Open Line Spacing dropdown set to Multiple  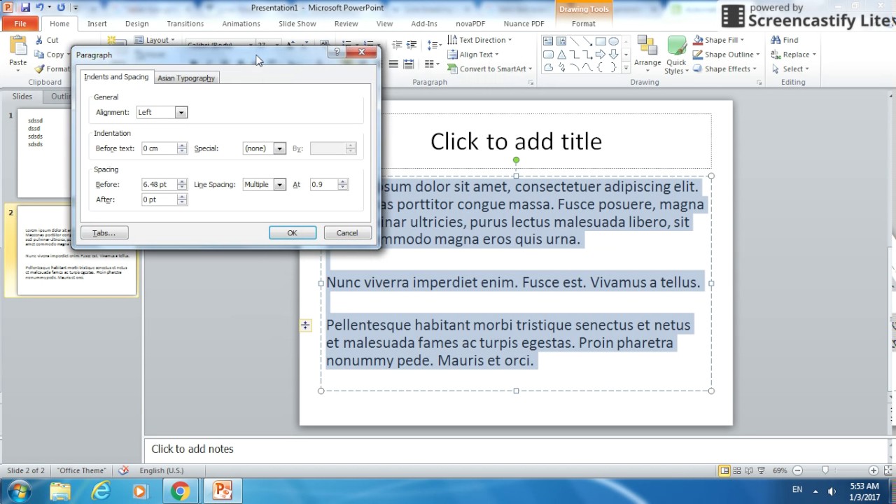(279, 185)
